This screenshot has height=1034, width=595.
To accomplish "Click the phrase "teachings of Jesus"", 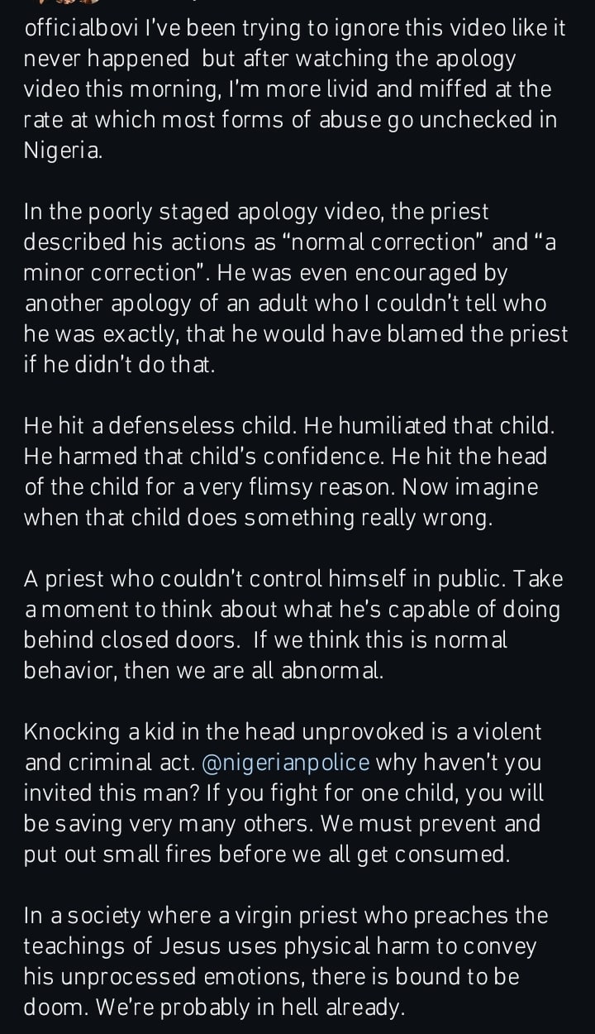I will [117, 945].
